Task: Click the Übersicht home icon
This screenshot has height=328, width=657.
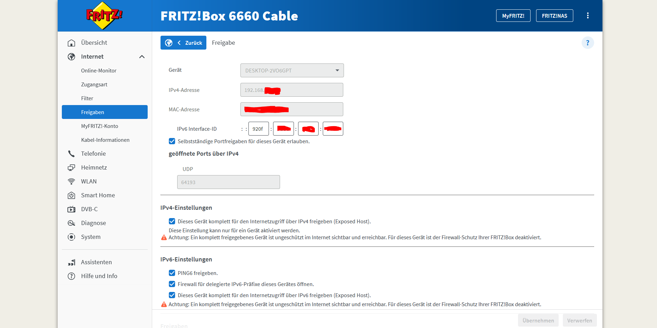Action: point(72,43)
